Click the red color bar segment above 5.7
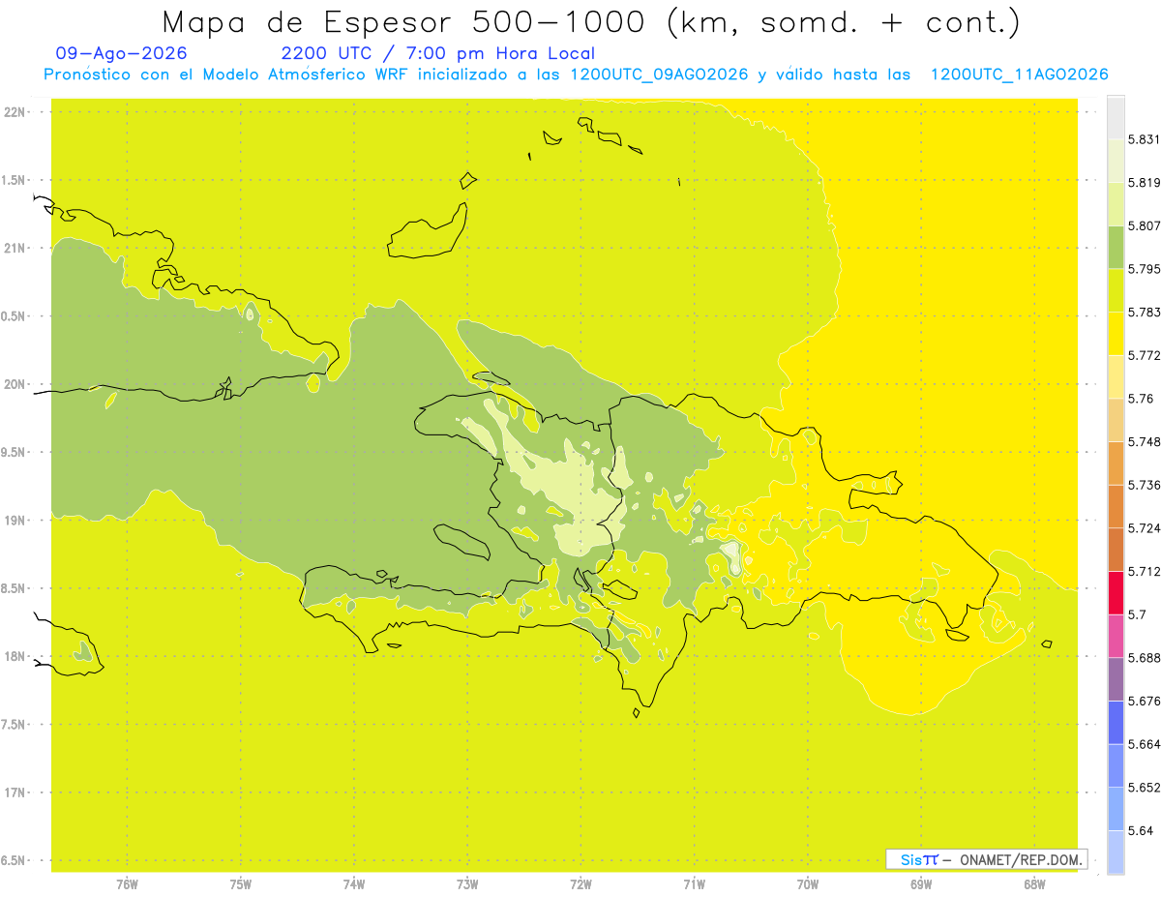 tap(1116, 592)
